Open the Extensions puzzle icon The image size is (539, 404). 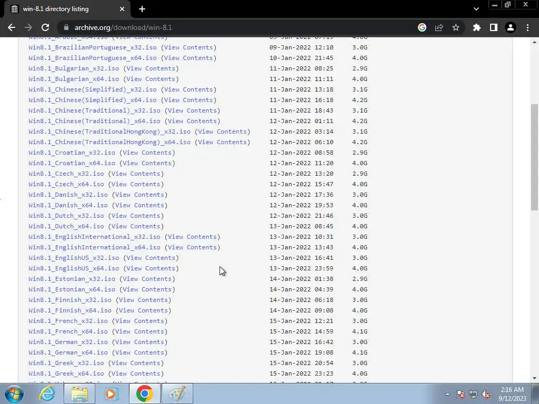tap(476, 27)
